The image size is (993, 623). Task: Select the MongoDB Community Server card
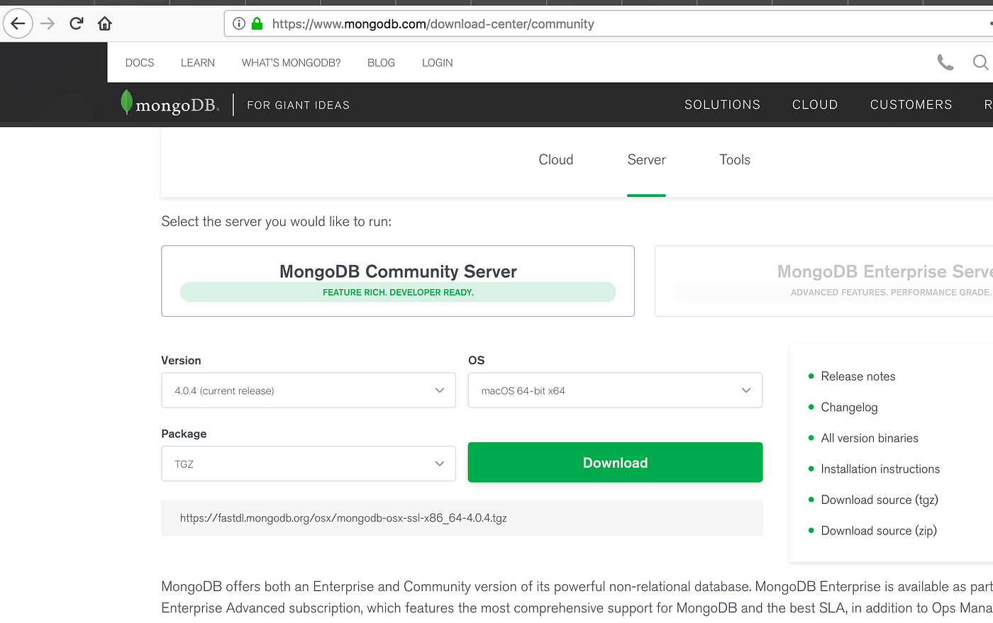click(398, 281)
